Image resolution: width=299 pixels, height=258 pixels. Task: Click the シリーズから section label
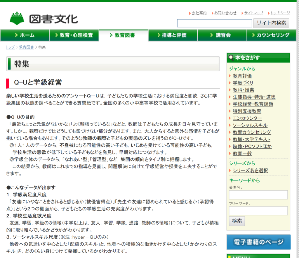coord(242,164)
